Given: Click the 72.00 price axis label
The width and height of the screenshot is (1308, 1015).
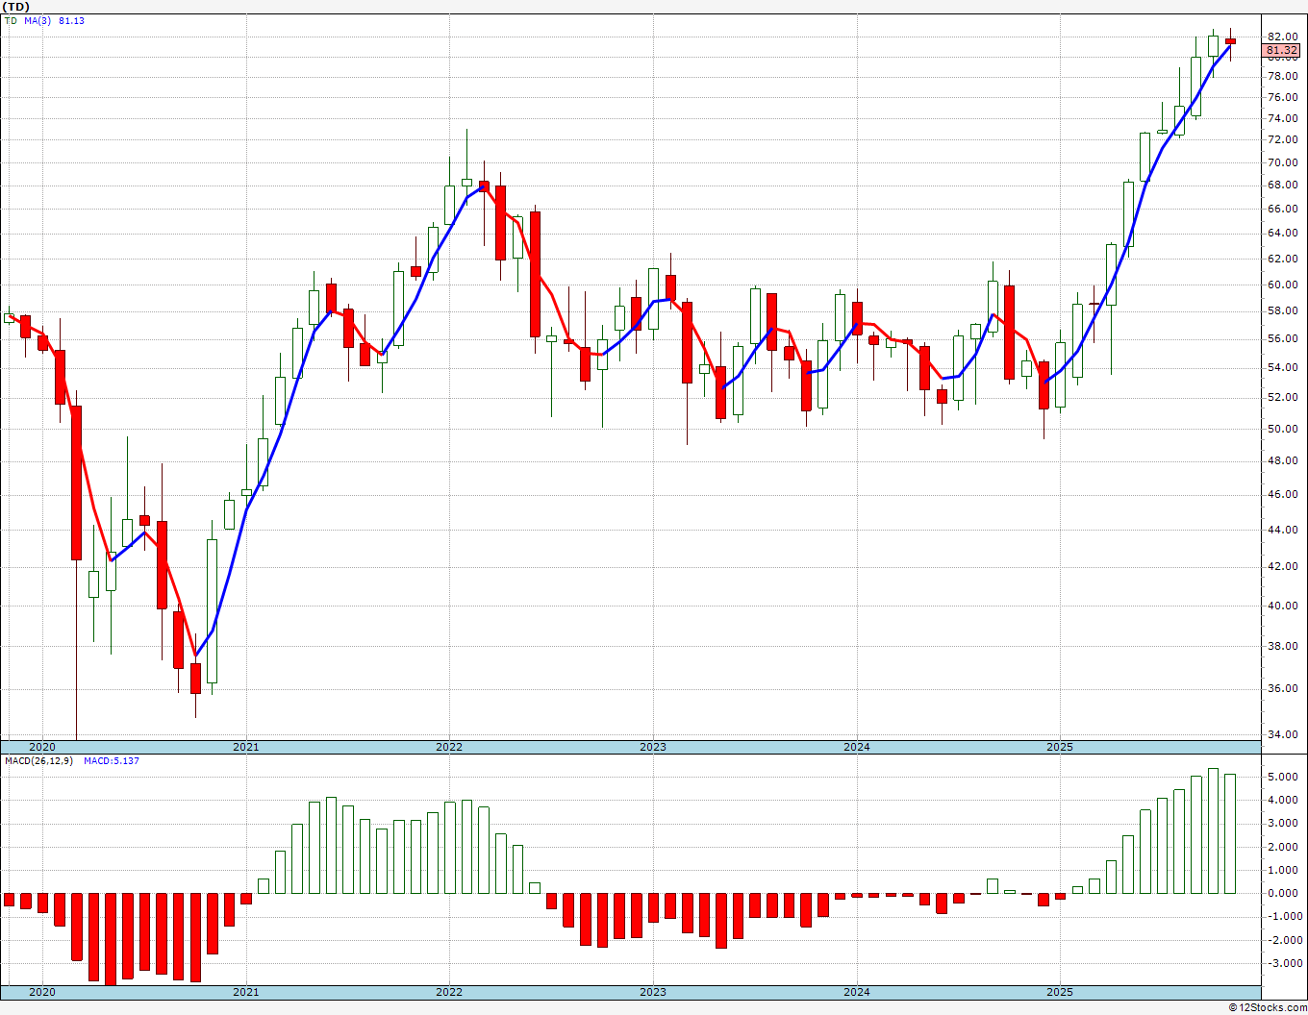Looking at the screenshot, I should (x=1282, y=139).
